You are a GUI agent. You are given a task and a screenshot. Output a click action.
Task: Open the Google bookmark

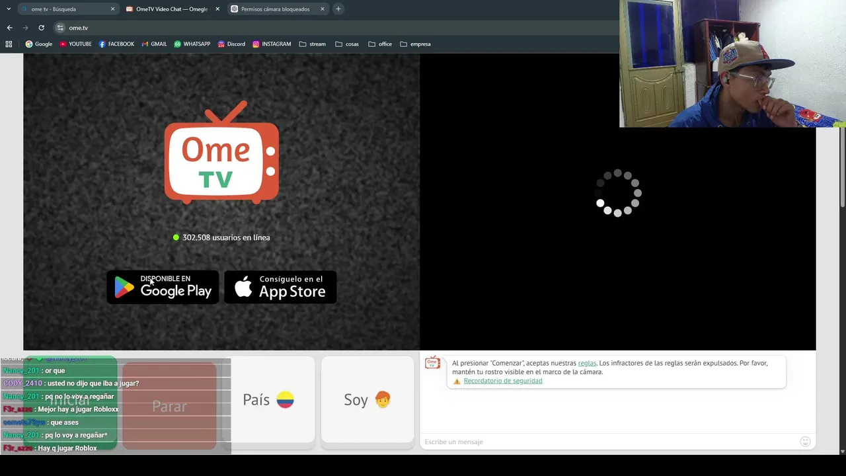[39, 44]
